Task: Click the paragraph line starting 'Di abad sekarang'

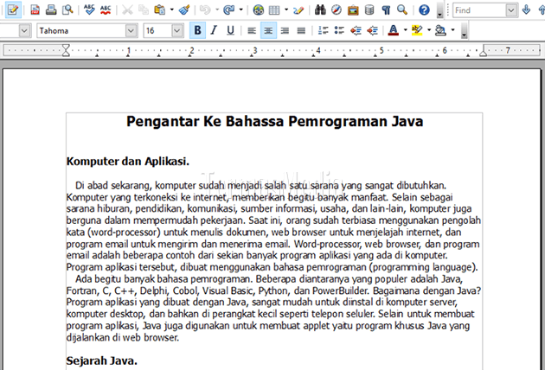Action: pyautogui.click(x=260, y=185)
